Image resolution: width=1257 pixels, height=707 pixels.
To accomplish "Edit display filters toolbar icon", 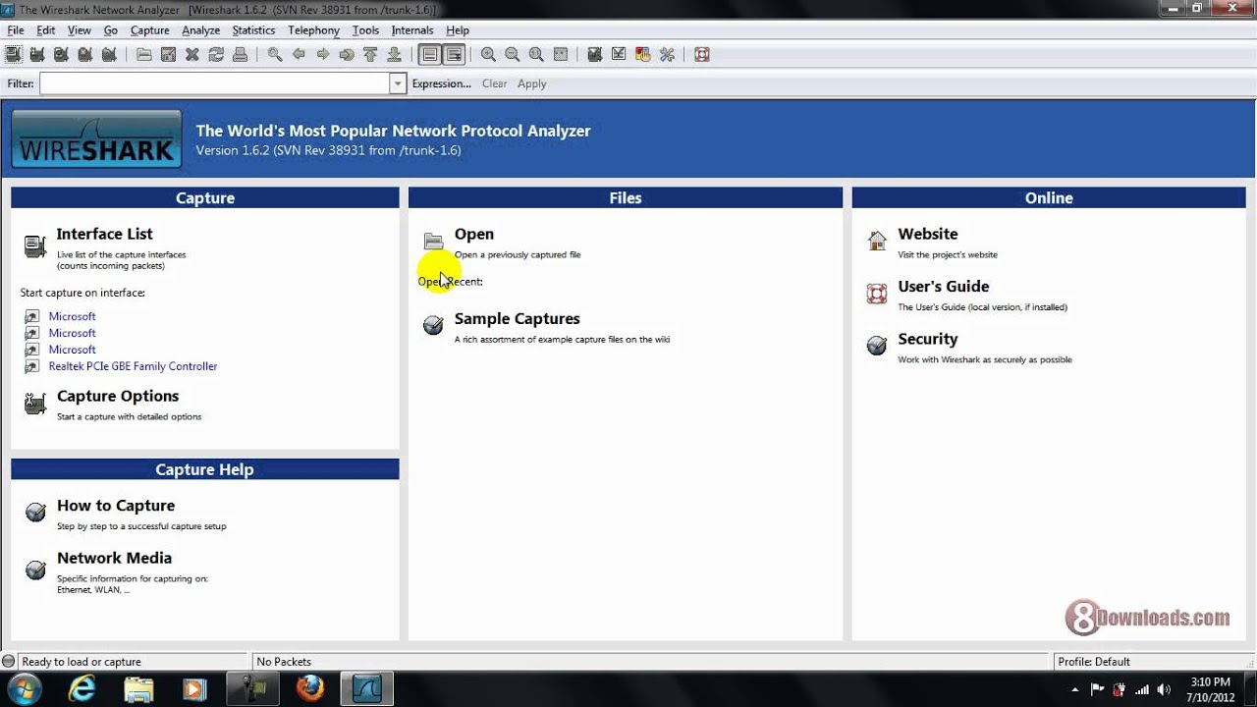I will 619,55.
